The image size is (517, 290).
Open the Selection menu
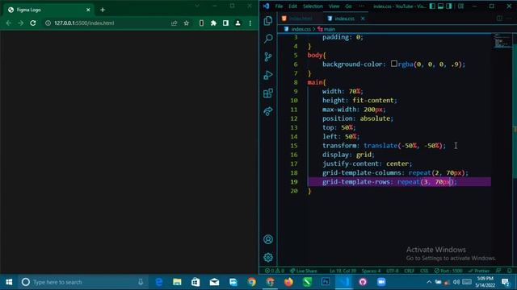pos(313,6)
